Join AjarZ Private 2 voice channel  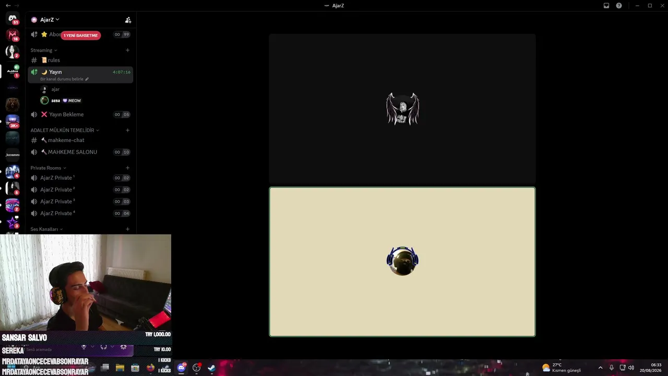[80, 190]
